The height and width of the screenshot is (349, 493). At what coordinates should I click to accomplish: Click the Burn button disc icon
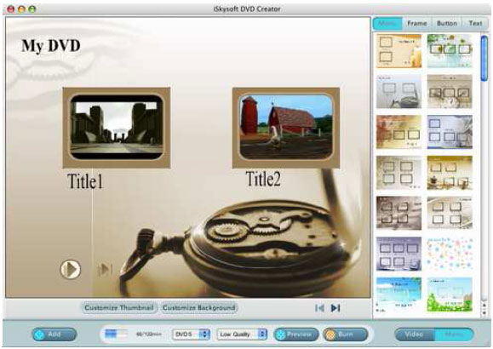(x=330, y=335)
